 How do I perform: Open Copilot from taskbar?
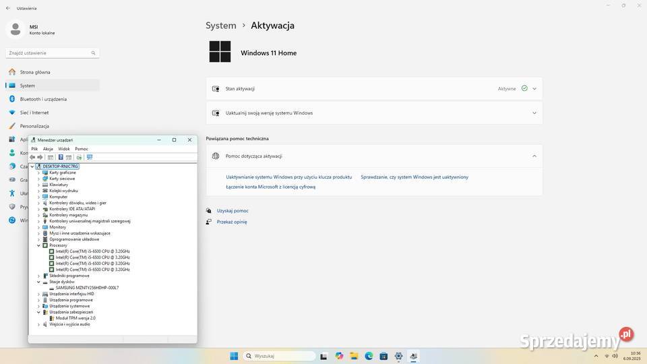[339, 356]
